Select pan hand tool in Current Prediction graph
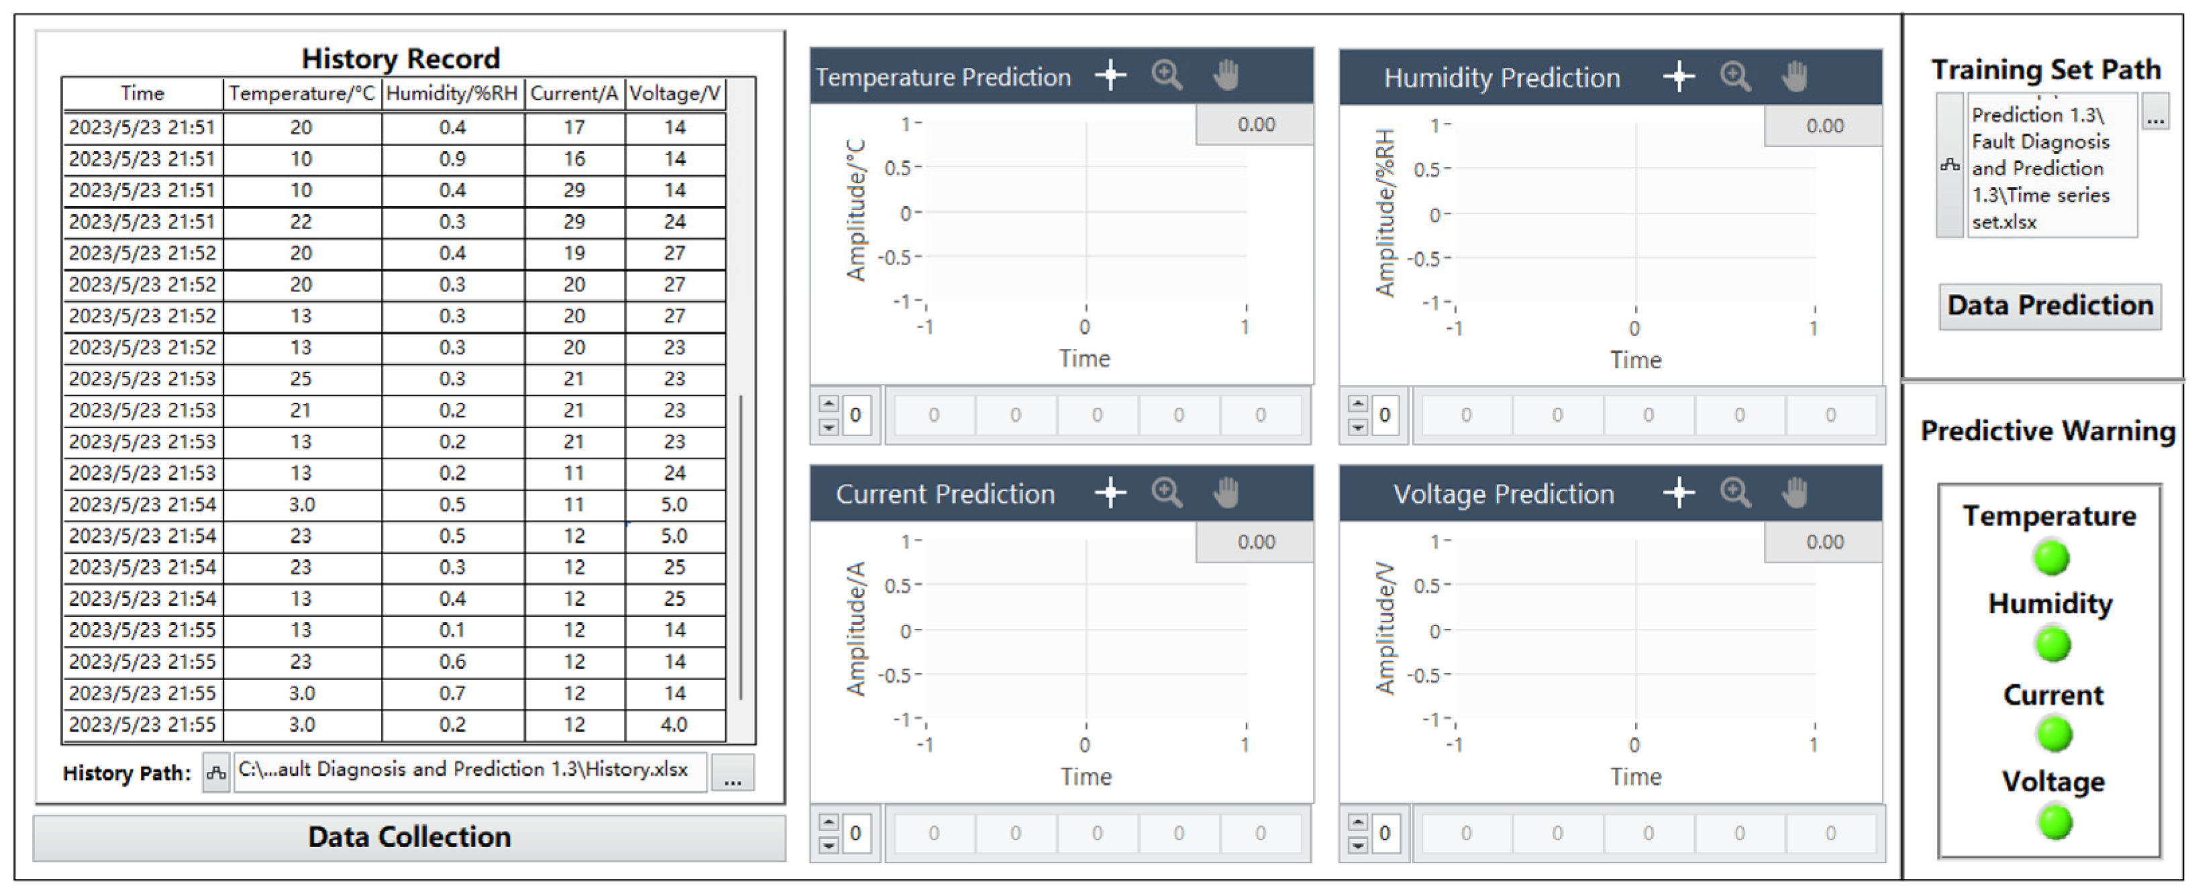This screenshot has height=894, width=2198. pyautogui.click(x=1226, y=493)
